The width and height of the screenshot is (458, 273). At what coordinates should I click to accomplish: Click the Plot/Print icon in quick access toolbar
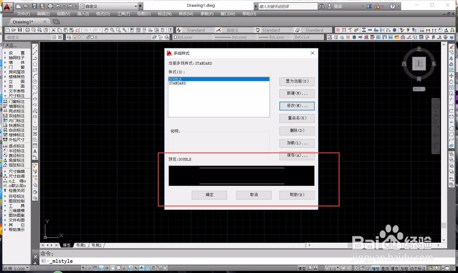click(x=50, y=6)
